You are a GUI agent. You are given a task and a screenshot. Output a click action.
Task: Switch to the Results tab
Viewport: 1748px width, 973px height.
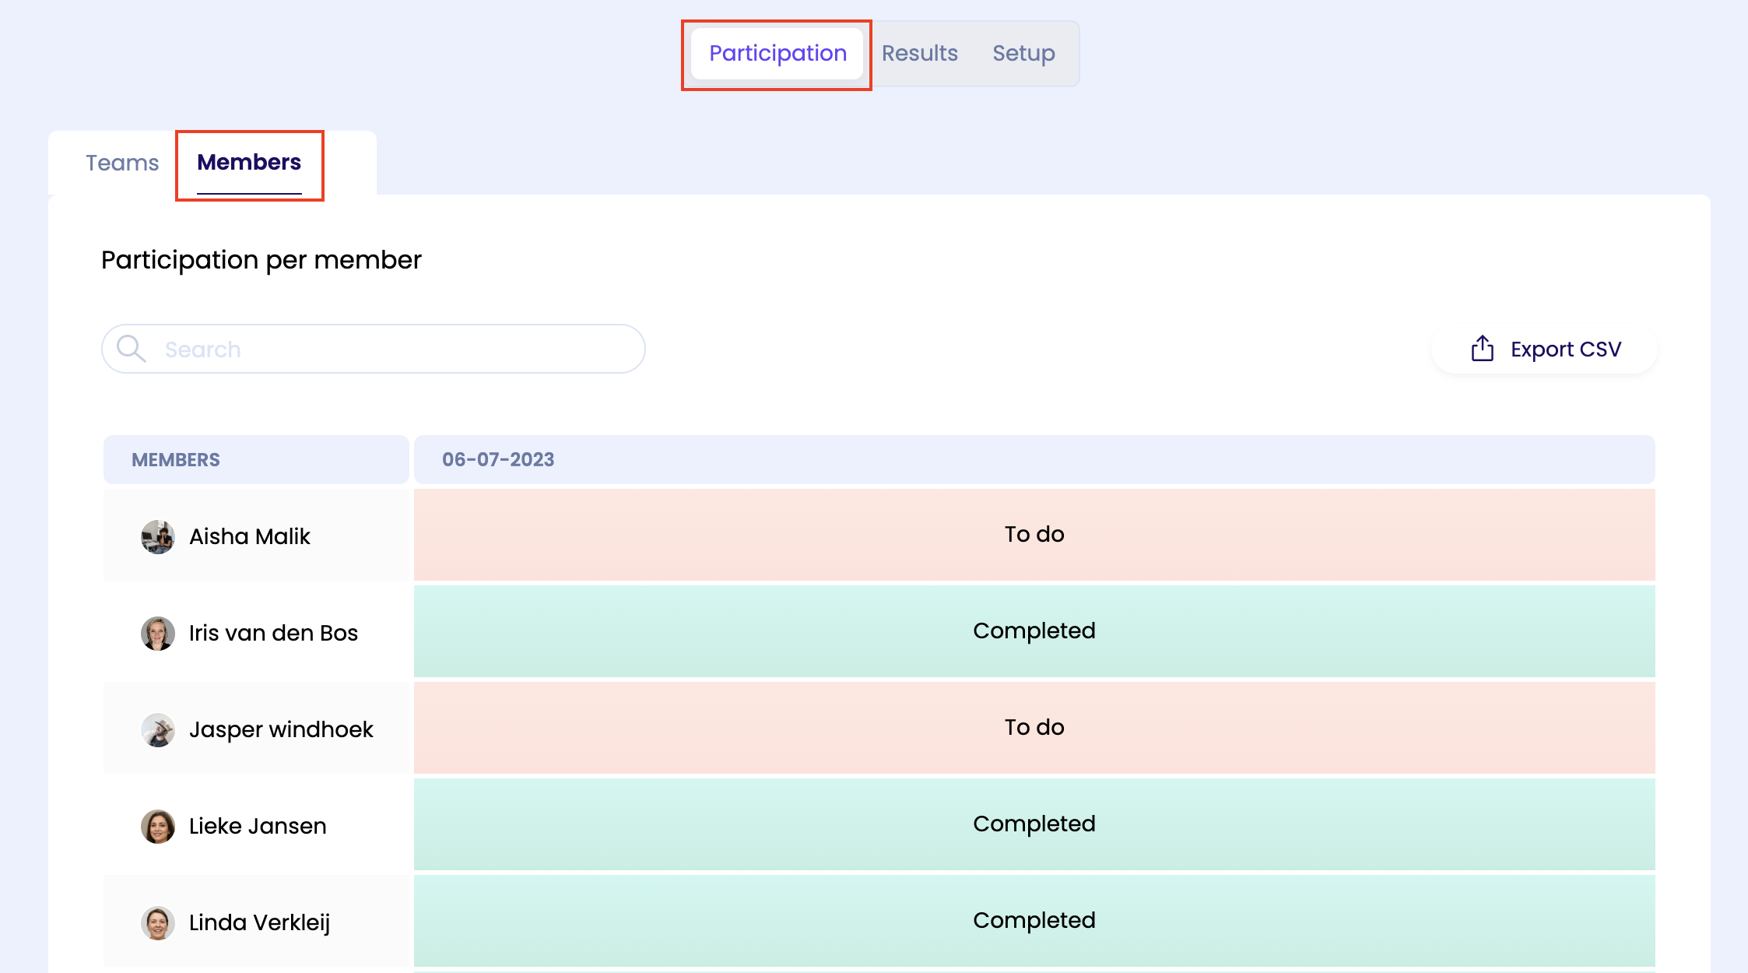(x=919, y=53)
